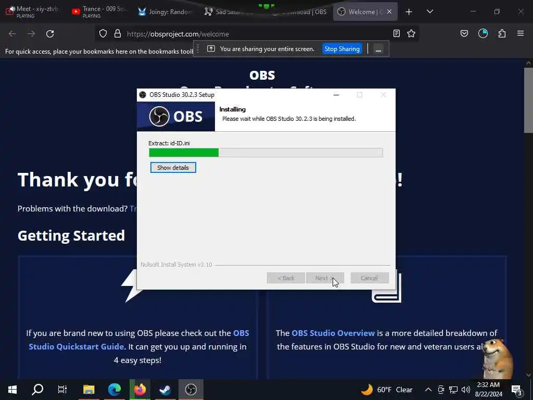Viewport: 533px width, 400px height.
Task: Open Steam from the taskbar
Action: tap(165, 390)
